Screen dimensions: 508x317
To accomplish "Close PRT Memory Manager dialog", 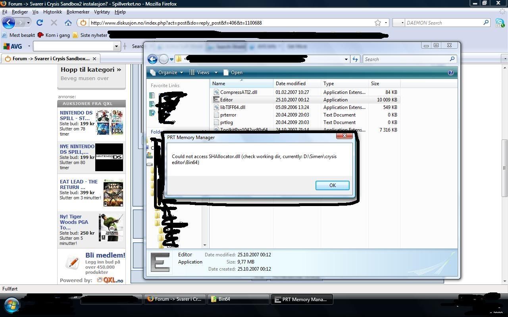I will tap(344, 136).
